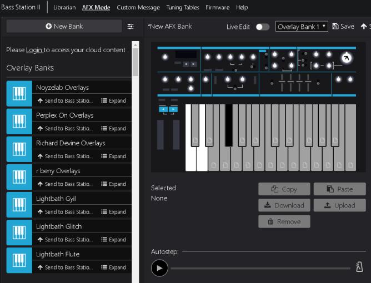The height and width of the screenshot is (283, 371).
Task: Open Tuning Tables tab
Action: tap(182, 7)
